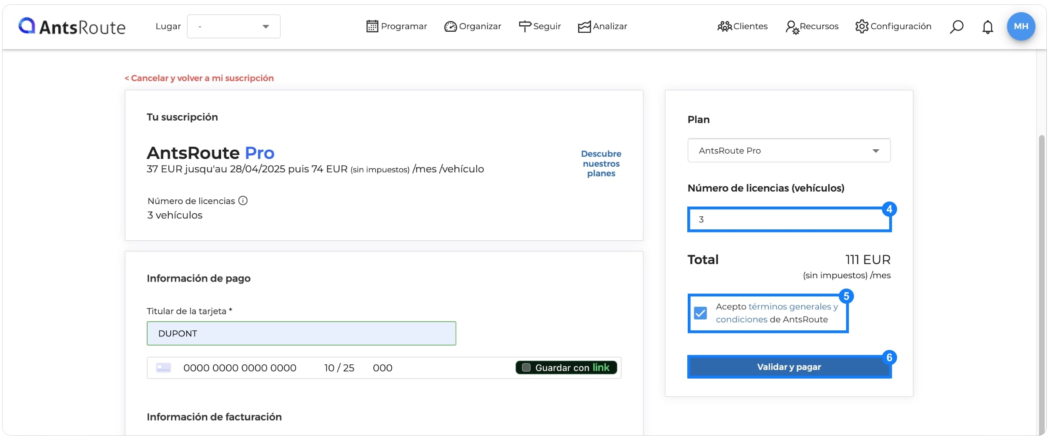1049x440 pixels.
Task: Click the number of licenses field
Action: (789, 219)
